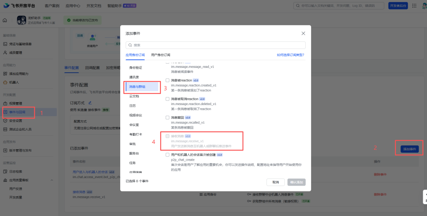This screenshot has width=427, height=216.
Task: Expand 应用质量看板 in the sidebar
Action: point(19,180)
